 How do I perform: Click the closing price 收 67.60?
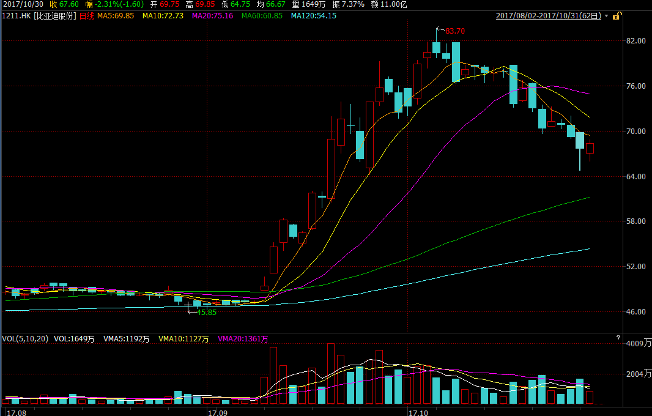pos(64,4)
